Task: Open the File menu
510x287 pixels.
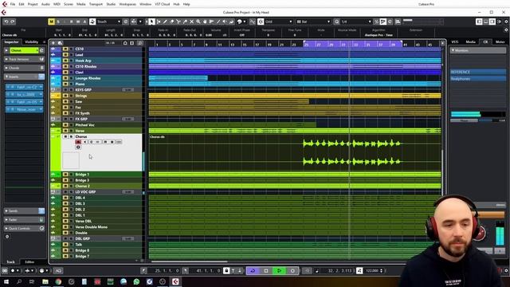Action: click(x=13, y=4)
